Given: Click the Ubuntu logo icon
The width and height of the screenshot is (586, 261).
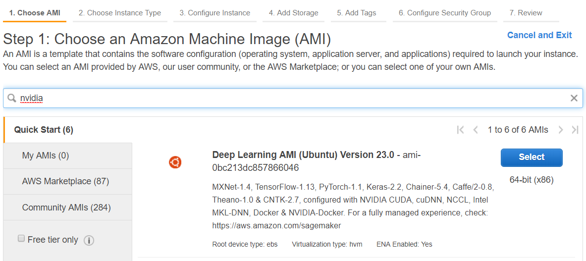Looking at the screenshot, I should [175, 162].
